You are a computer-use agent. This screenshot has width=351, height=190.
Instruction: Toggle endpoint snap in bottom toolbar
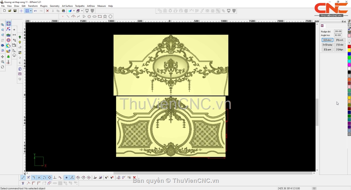(23, 177)
